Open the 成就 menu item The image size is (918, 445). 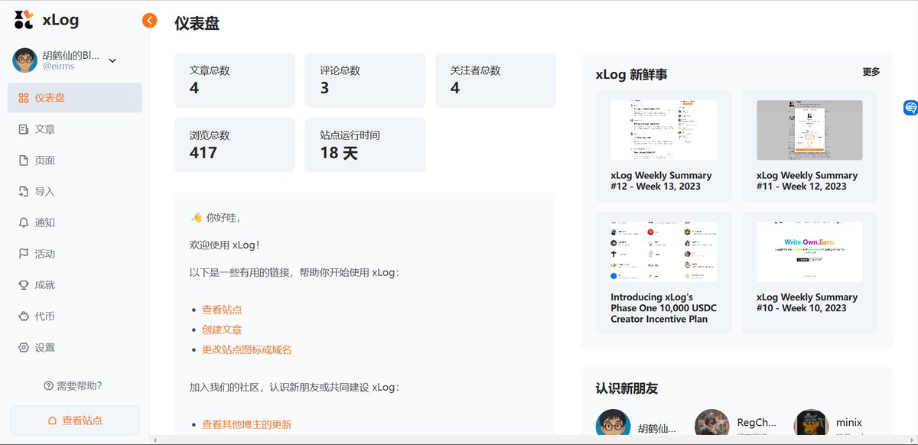click(x=75, y=285)
